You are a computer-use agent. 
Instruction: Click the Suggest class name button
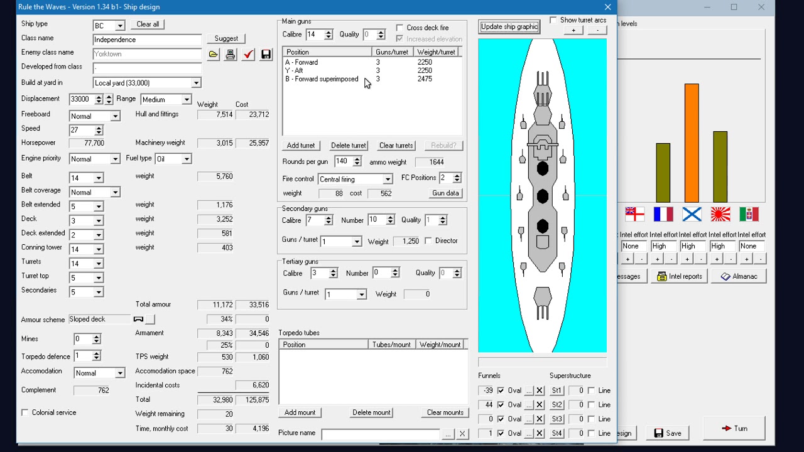coord(226,39)
